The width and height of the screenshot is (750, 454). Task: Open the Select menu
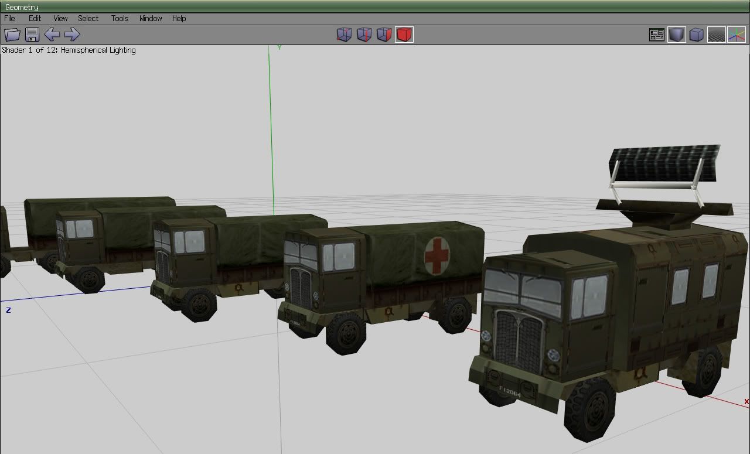coord(88,18)
